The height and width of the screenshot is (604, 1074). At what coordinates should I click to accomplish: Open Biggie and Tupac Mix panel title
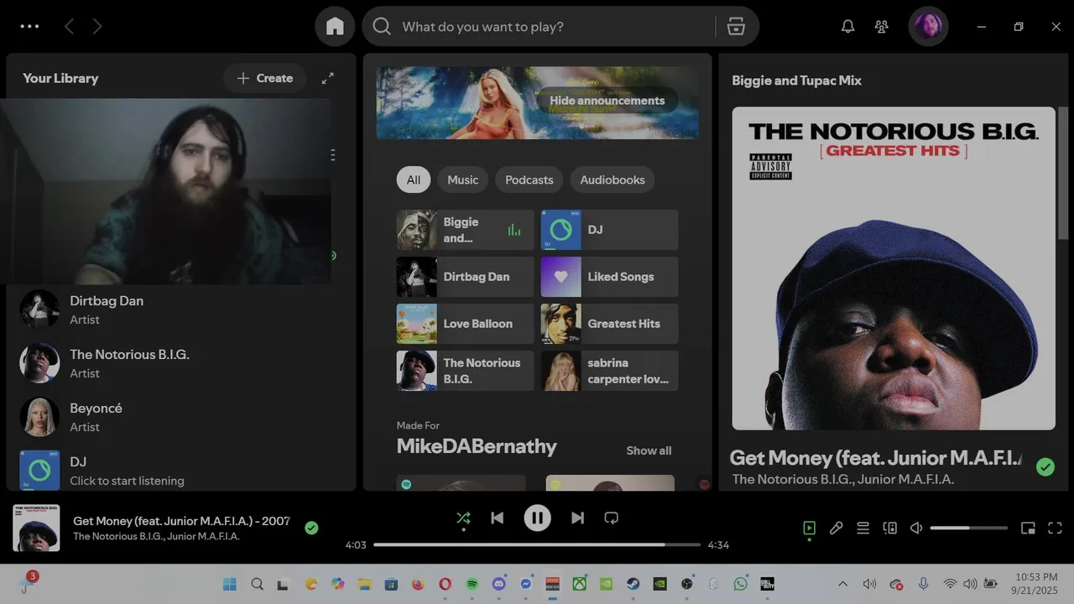[x=796, y=81]
